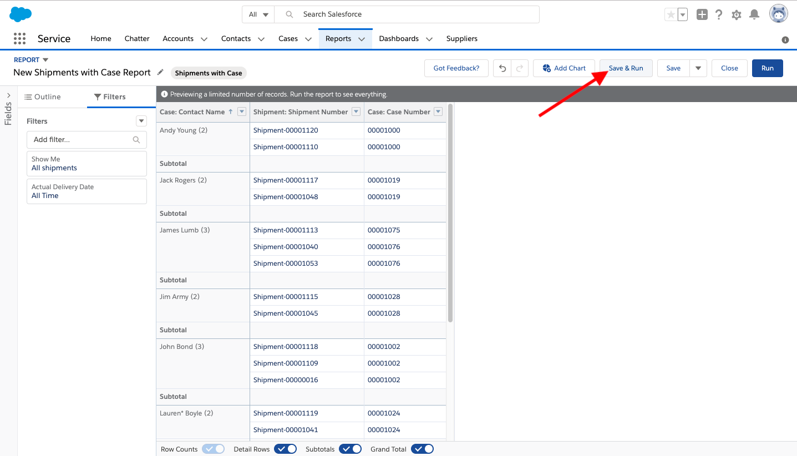Toggle Subtotals switch

tap(351, 449)
